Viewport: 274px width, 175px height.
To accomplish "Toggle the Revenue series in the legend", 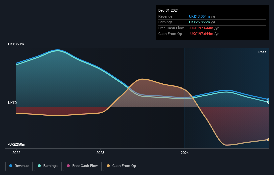I will tap(19, 166).
